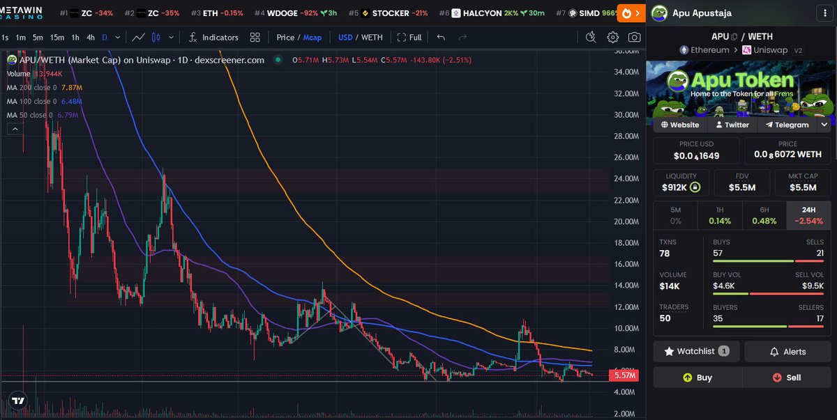Click the Sell button
This screenshot has height=420, width=837.
tap(787, 378)
